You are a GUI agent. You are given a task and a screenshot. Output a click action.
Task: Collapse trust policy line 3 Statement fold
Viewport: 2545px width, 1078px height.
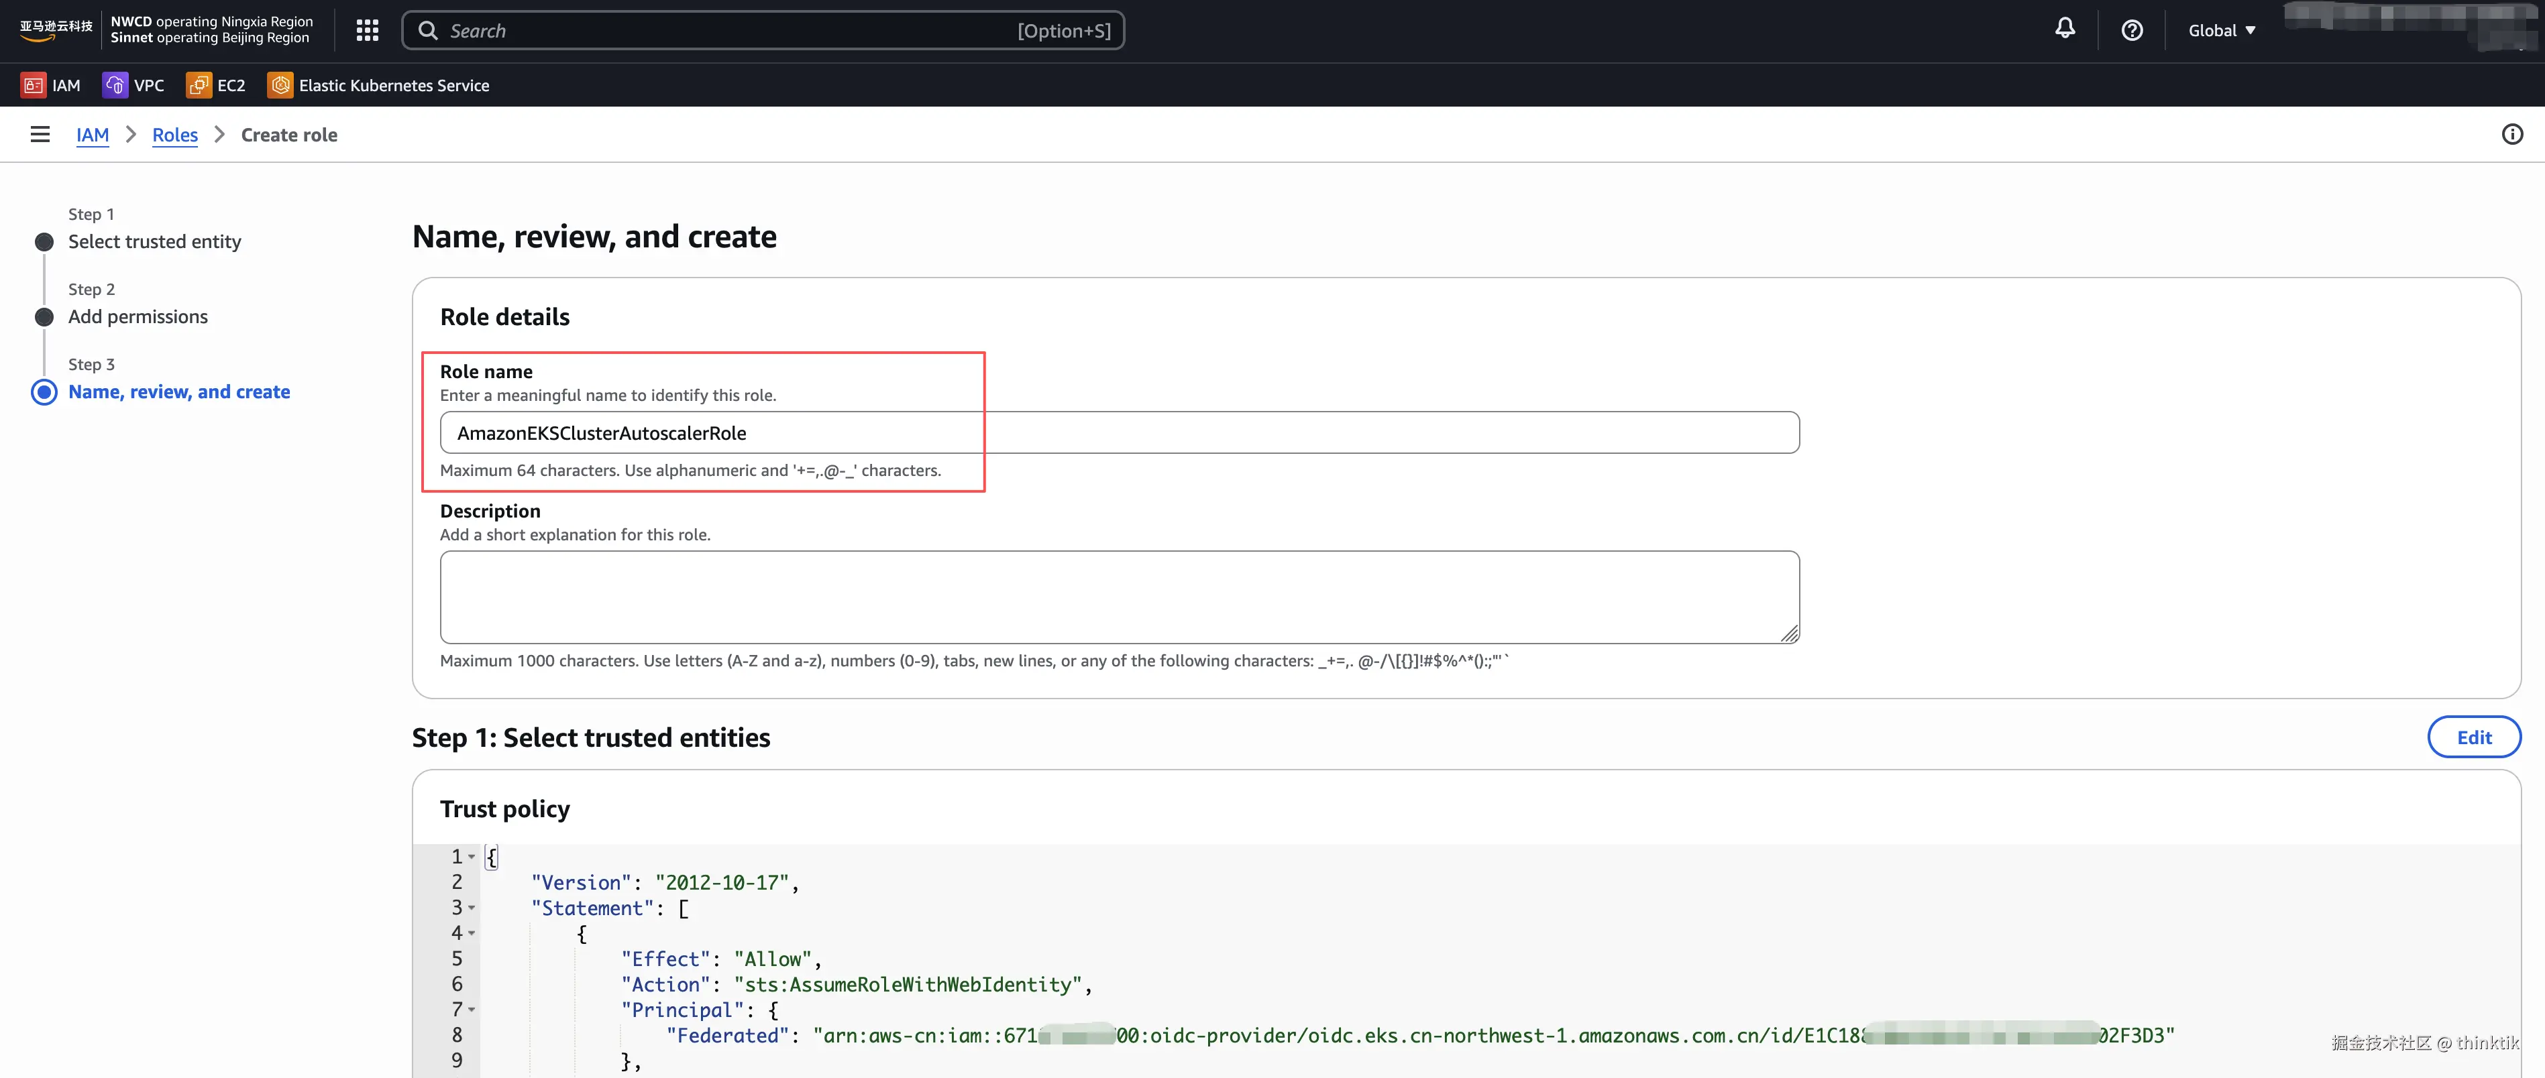click(472, 908)
